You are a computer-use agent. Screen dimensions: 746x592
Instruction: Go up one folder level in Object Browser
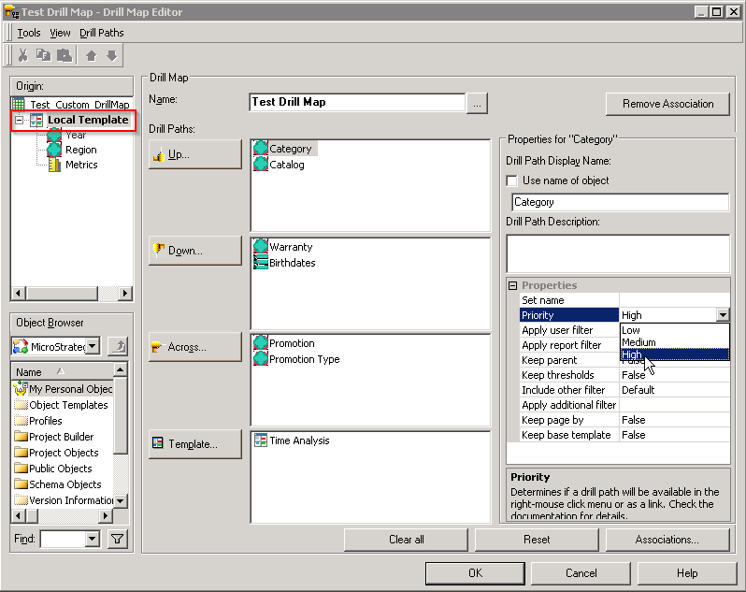[118, 347]
